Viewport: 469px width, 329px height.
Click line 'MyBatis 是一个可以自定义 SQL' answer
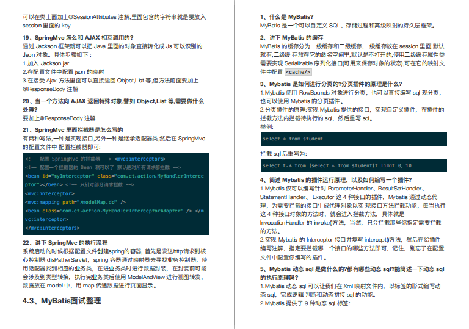347,26
